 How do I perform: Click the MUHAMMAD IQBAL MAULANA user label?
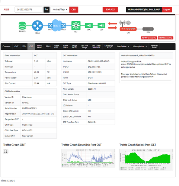coord(144,10)
